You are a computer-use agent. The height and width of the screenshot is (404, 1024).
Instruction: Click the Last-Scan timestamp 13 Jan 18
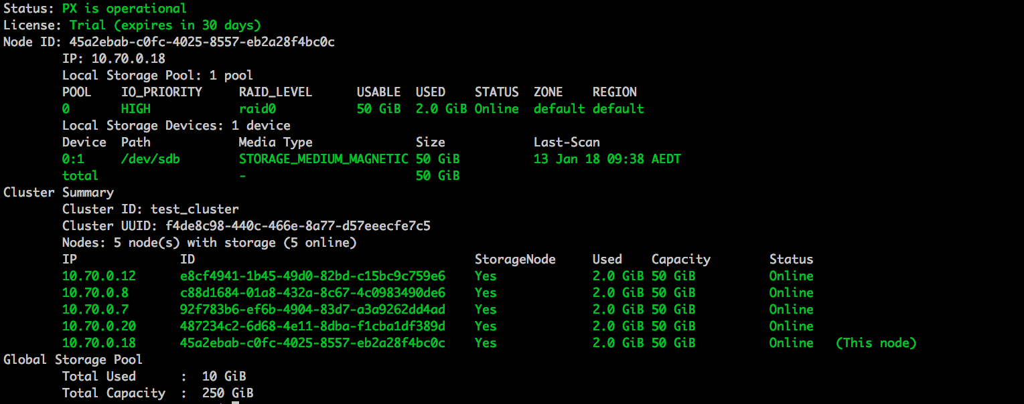(x=607, y=159)
